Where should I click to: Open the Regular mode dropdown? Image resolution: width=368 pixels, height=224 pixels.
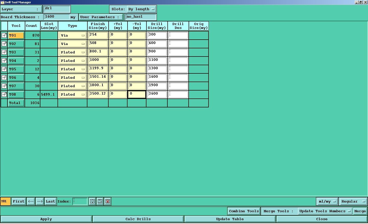coord(353,201)
